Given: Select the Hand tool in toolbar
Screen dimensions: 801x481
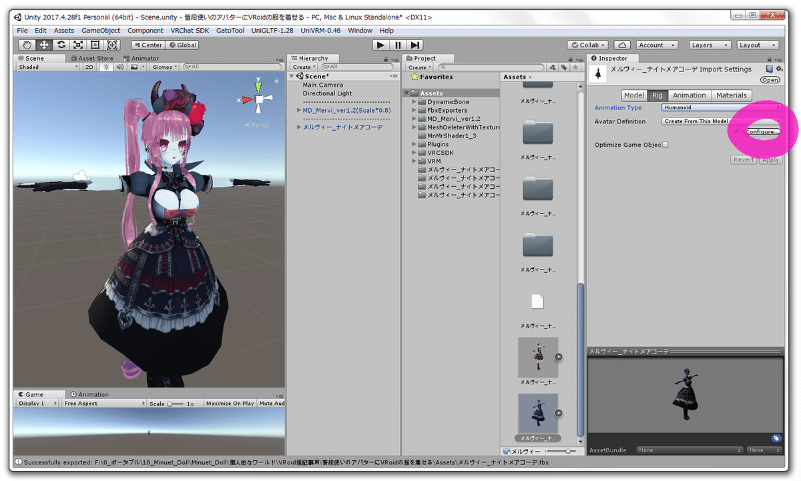Looking at the screenshot, I should click(27, 45).
